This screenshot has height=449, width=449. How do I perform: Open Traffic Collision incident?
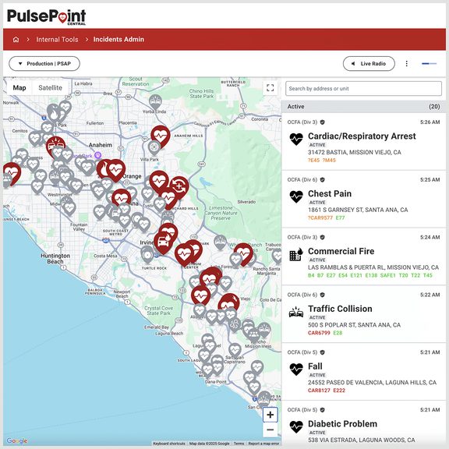tap(363, 314)
